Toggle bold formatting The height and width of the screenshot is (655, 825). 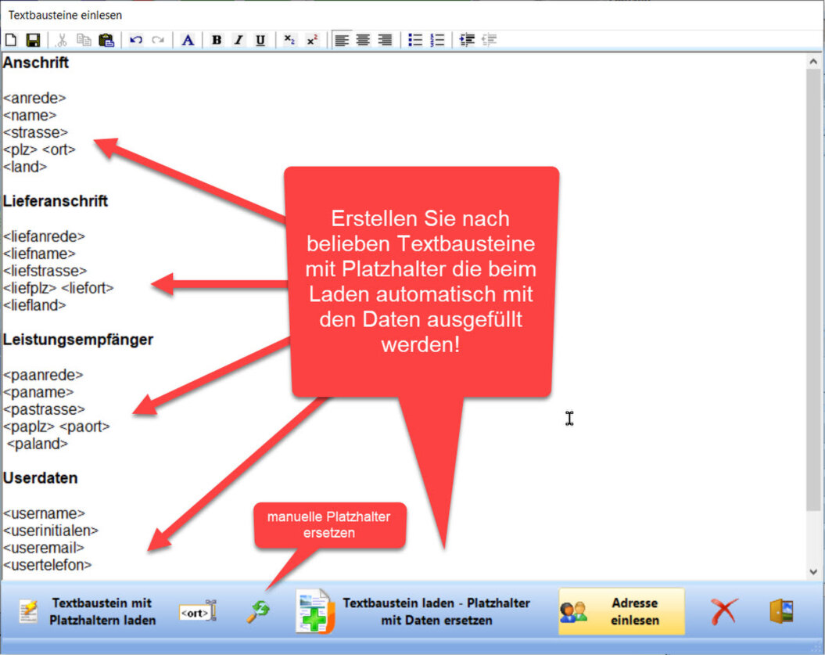click(217, 40)
